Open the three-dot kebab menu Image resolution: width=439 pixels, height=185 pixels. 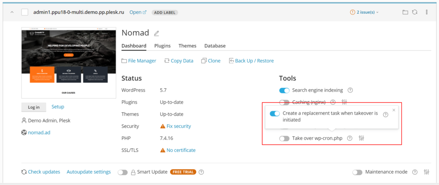point(427,12)
